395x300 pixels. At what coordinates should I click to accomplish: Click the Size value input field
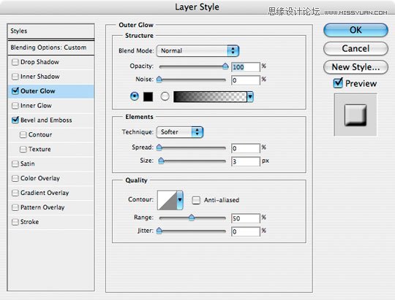[x=245, y=161]
